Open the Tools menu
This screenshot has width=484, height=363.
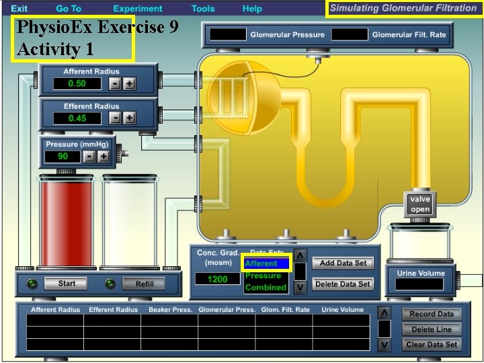tap(203, 8)
